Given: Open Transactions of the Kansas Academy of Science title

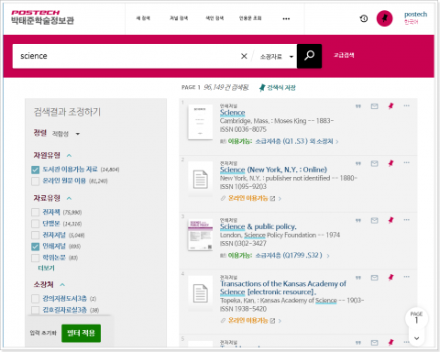Looking at the screenshot, I should [x=283, y=288].
